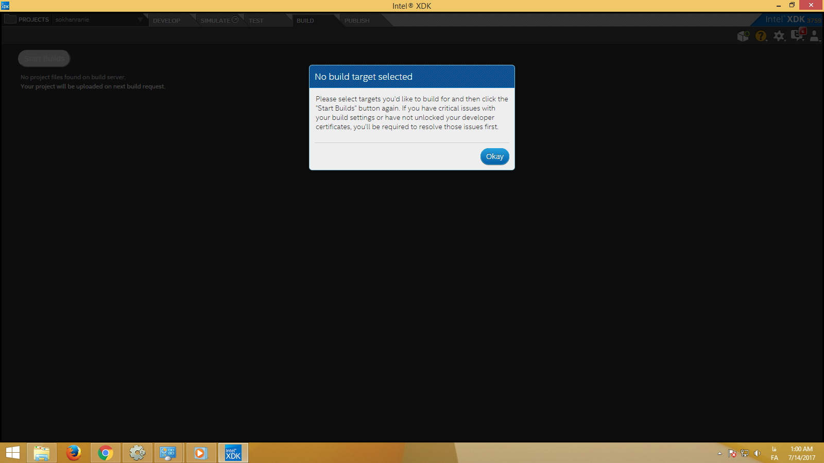Switch to the TEST tab
824x463 pixels.
[256, 21]
